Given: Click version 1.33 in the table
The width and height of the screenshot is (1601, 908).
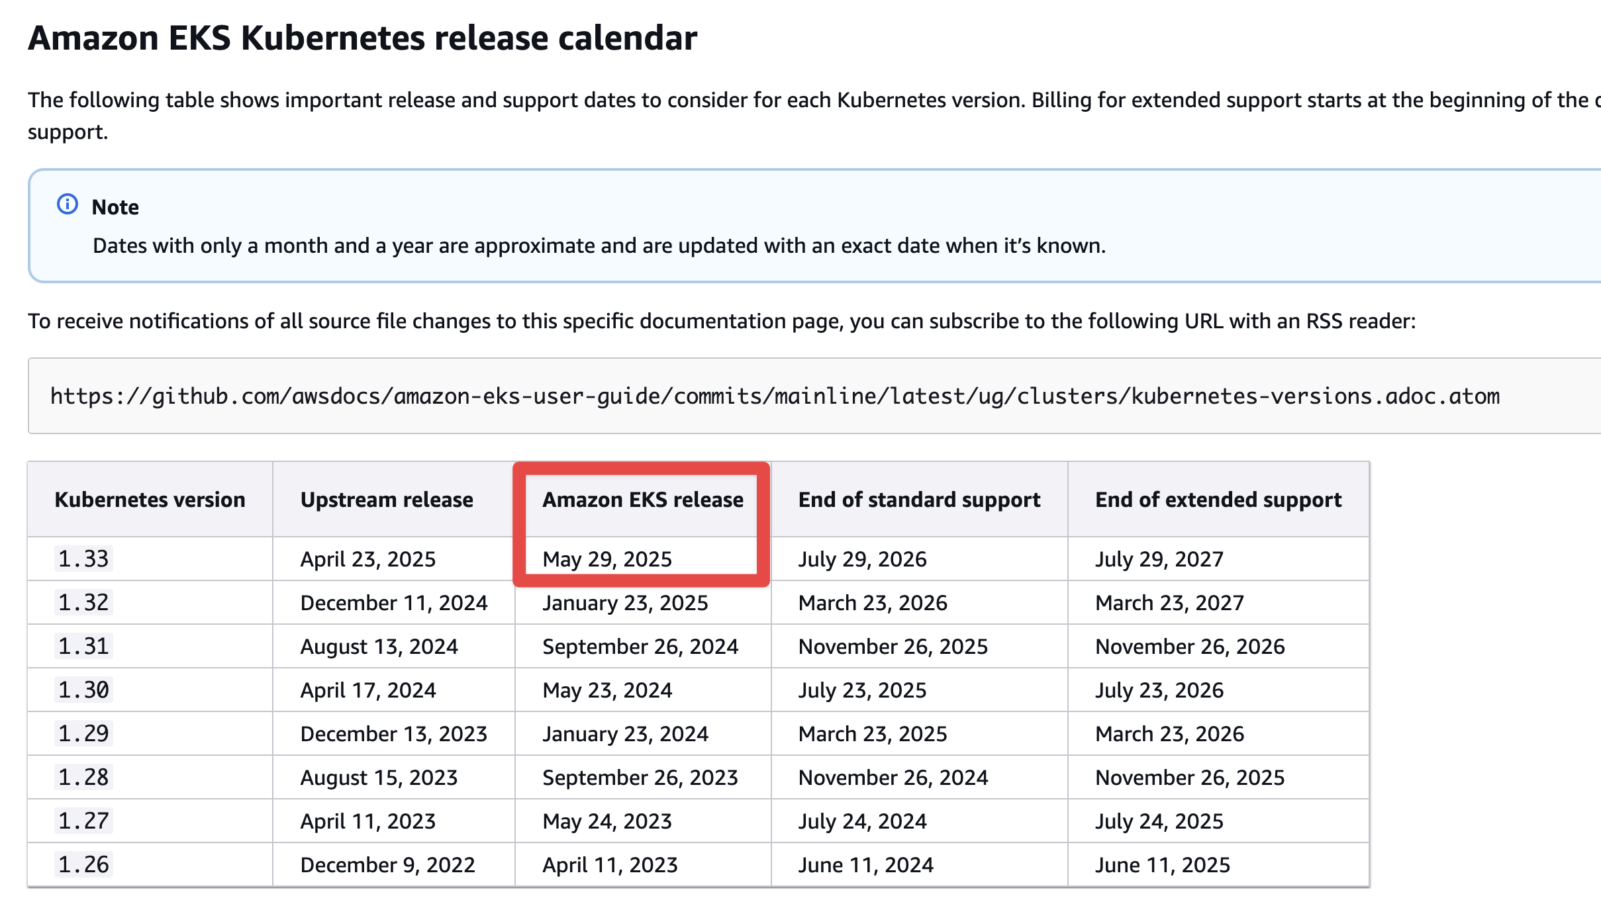Looking at the screenshot, I should tap(83, 559).
